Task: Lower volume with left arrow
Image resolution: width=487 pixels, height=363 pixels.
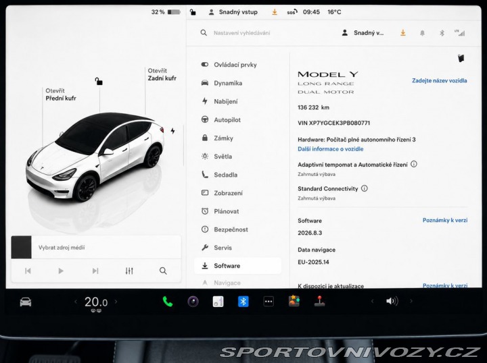Action: coord(373,301)
